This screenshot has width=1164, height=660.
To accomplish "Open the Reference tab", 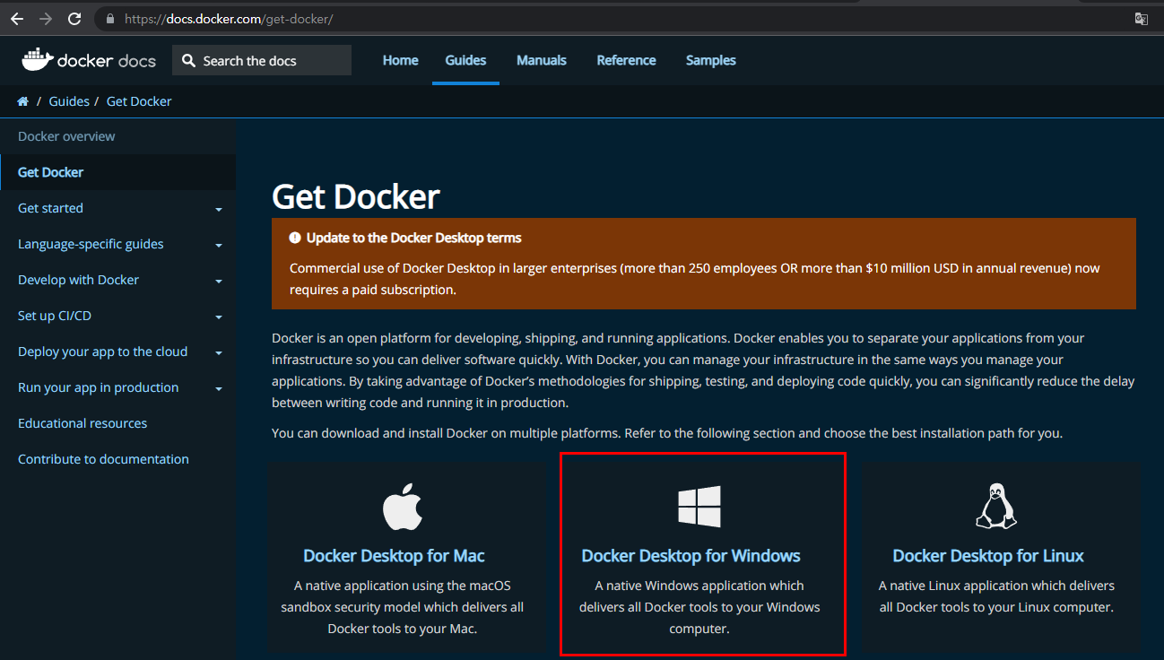I will click(x=626, y=60).
